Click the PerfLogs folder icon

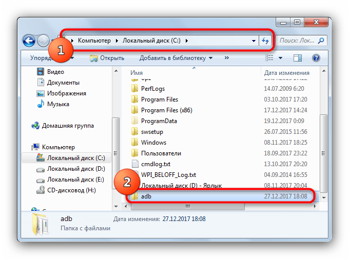[134, 89]
